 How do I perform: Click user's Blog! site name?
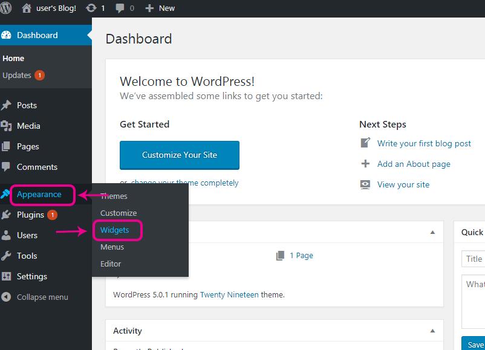coord(56,8)
